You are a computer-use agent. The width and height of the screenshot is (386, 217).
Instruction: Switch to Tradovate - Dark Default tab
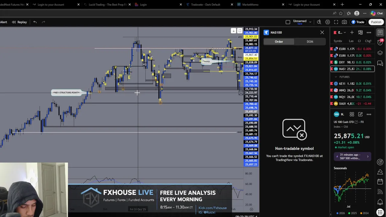[x=206, y=5]
